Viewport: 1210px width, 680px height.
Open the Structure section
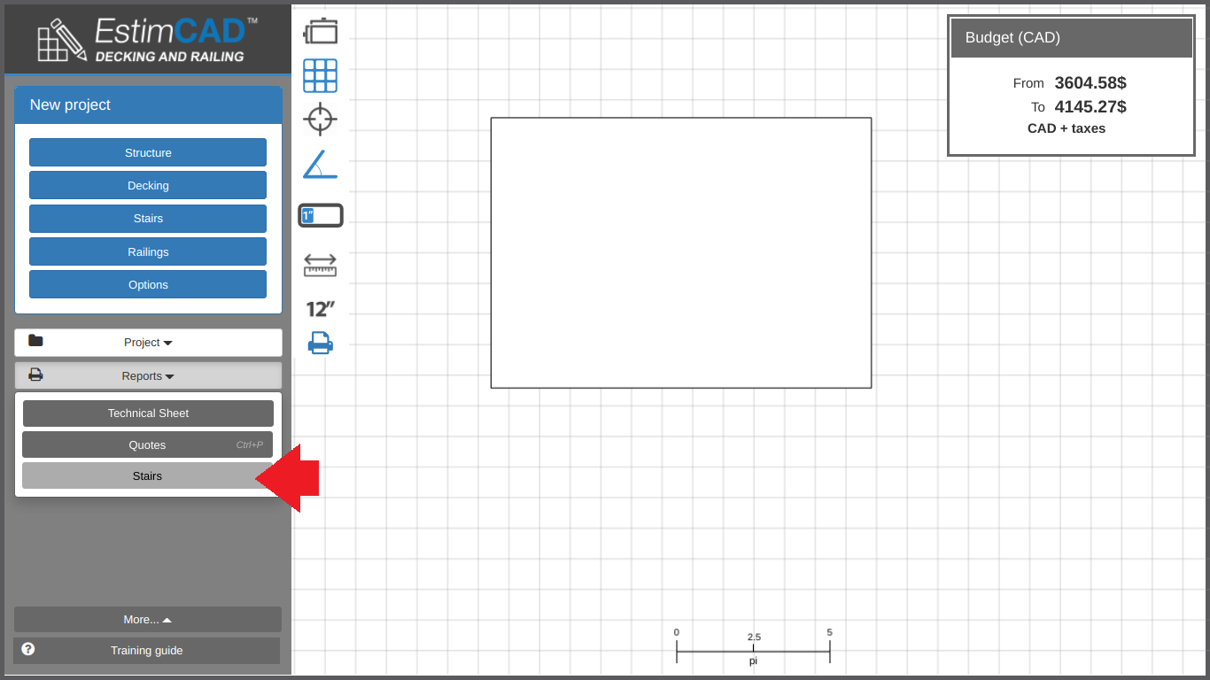[x=148, y=152]
